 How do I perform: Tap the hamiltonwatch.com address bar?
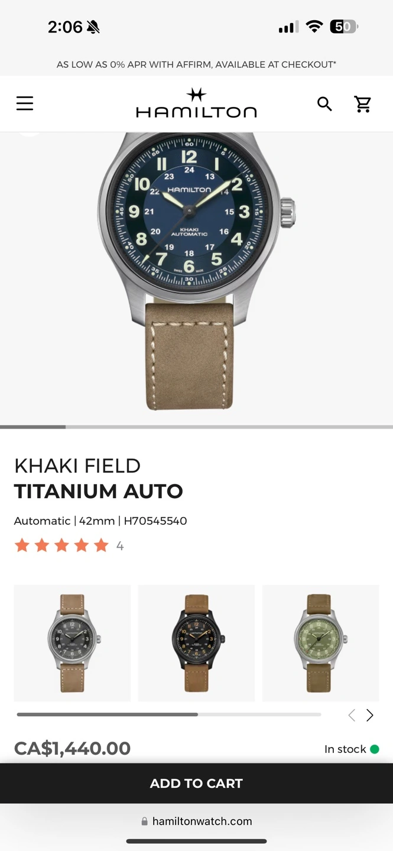click(196, 821)
